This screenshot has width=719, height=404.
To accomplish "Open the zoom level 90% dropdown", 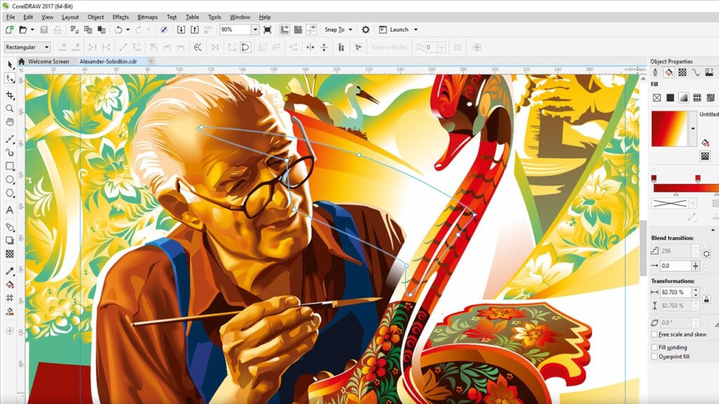I will click(x=255, y=29).
